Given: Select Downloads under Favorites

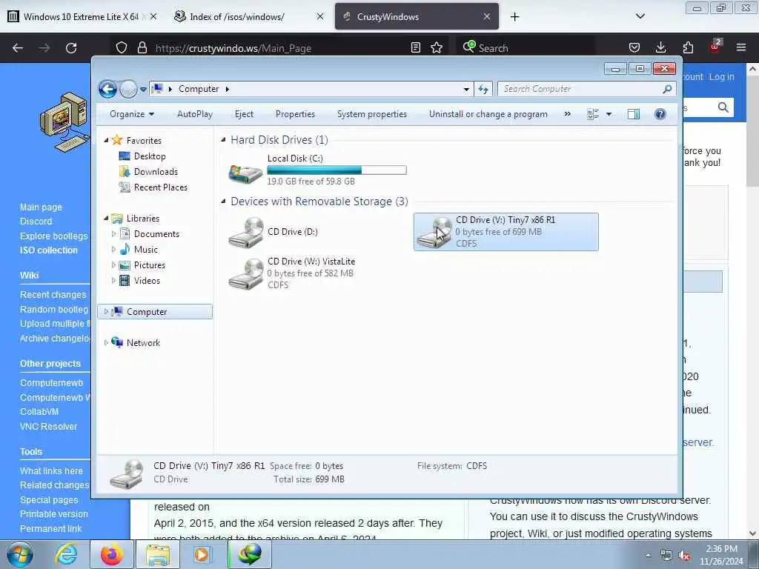Looking at the screenshot, I should tap(156, 172).
